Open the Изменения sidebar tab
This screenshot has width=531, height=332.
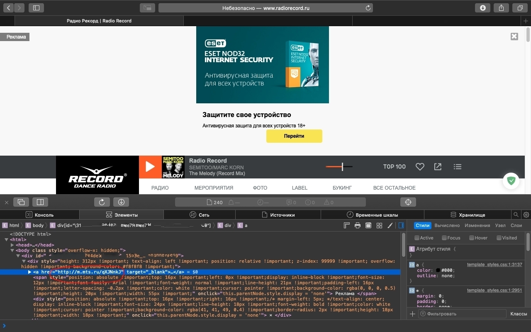477,225
